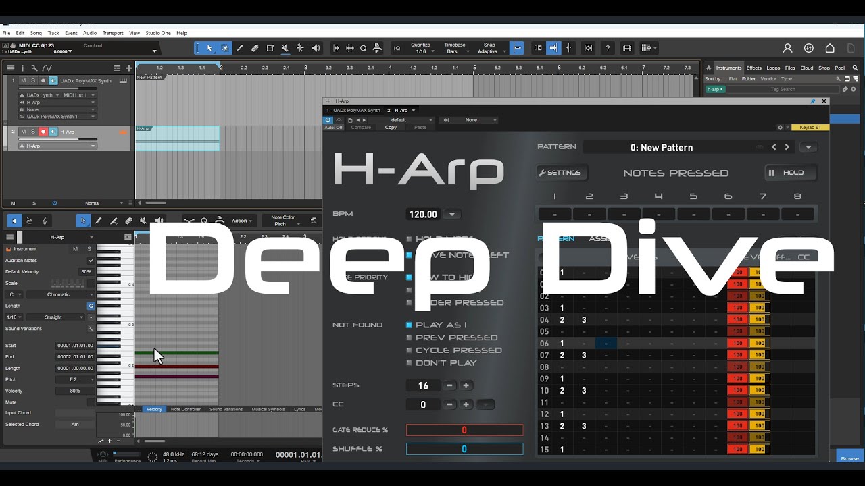Click the help question mark icon
Image resolution: width=865 pixels, height=486 pixels.
tap(608, 48)
